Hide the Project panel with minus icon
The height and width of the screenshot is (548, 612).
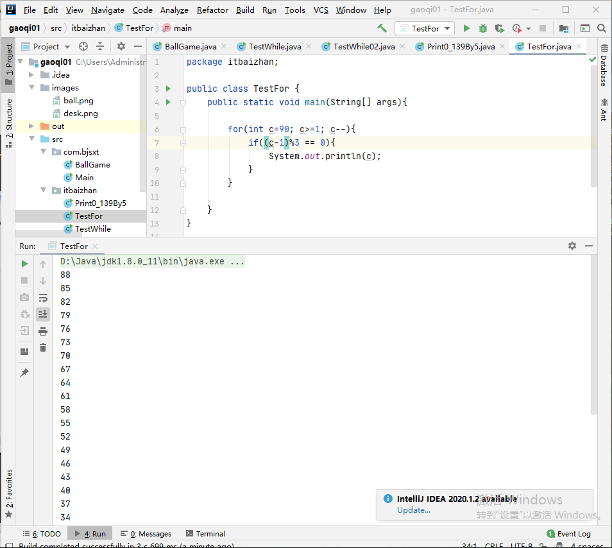click(x=138, y=46)
